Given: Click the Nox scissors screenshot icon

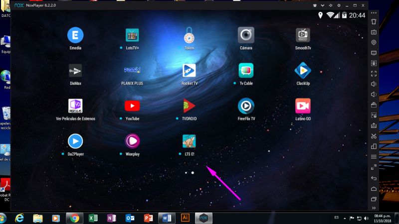Looking at the screenshot, I should coord(374,136).
